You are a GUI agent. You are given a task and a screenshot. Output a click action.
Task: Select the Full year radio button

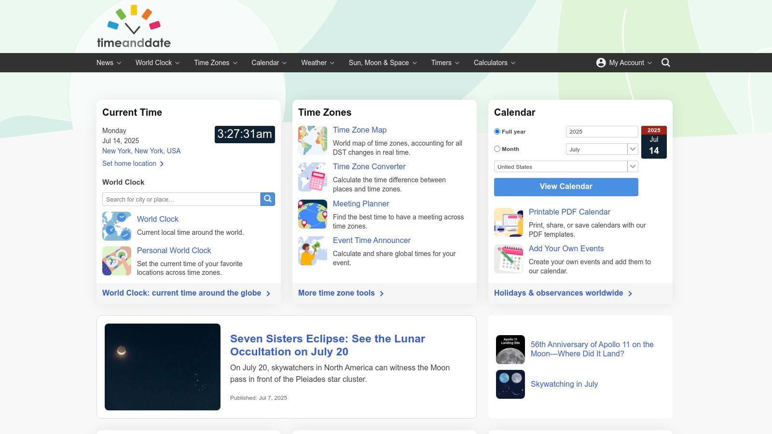click(497, 132)
